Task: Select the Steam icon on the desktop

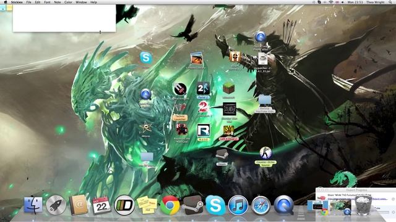Action: [x=222, y=155]
